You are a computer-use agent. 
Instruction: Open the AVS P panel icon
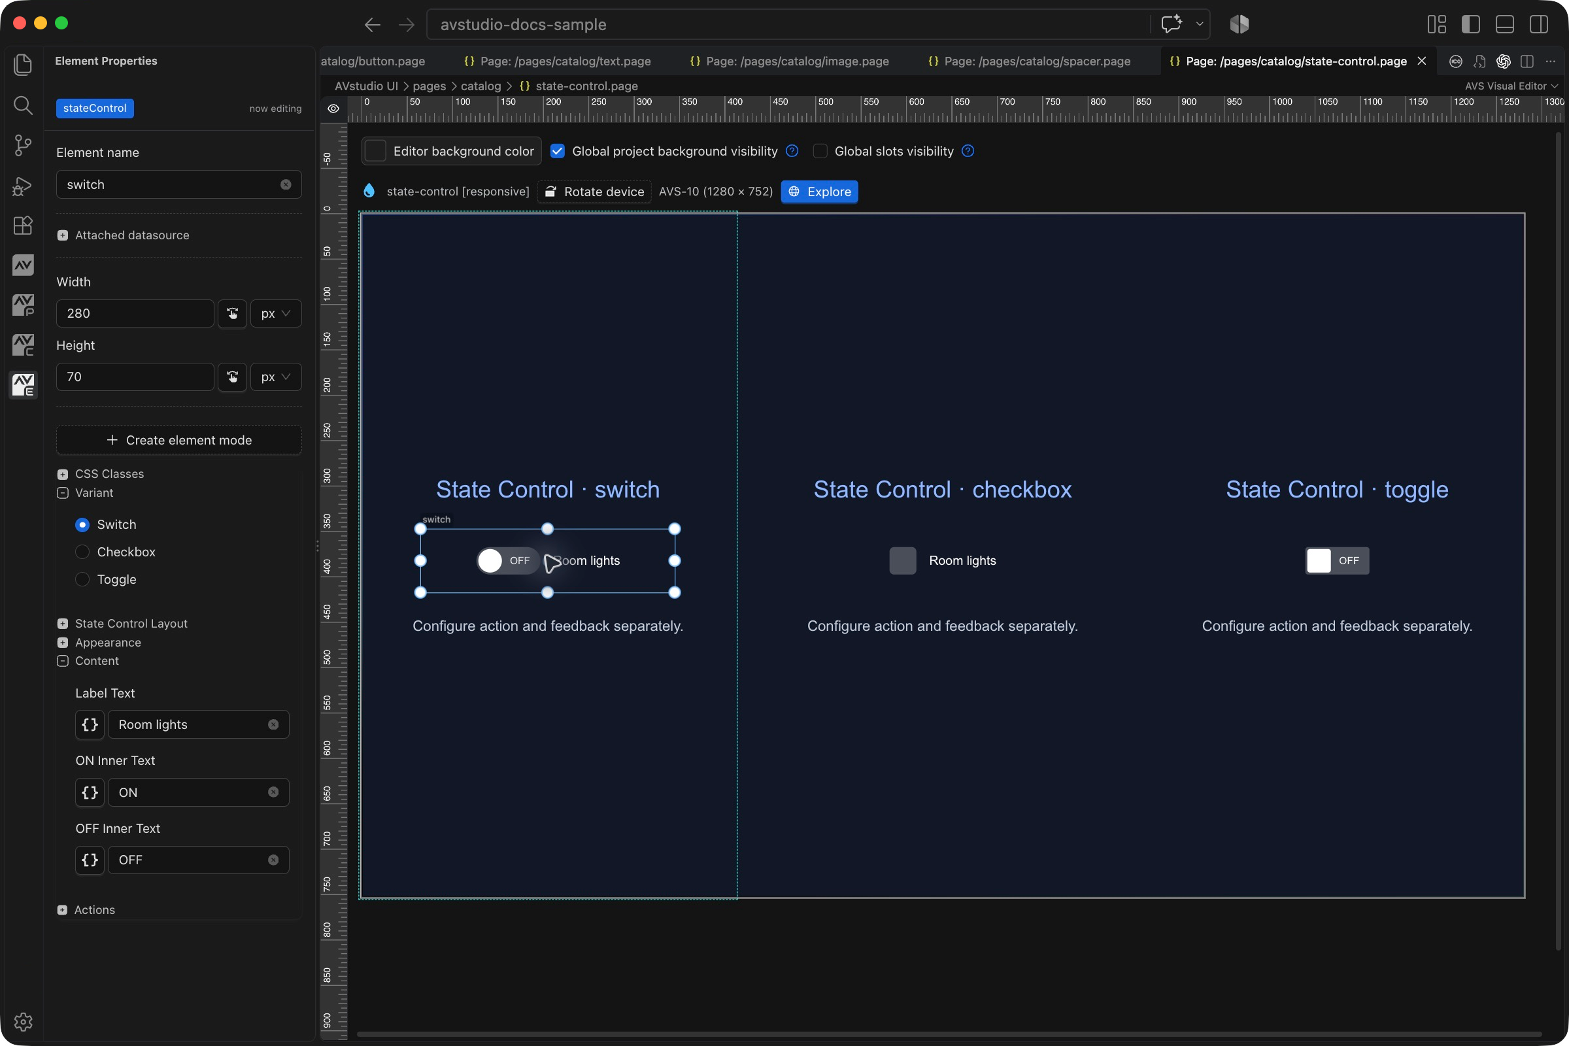pos(24,305)
